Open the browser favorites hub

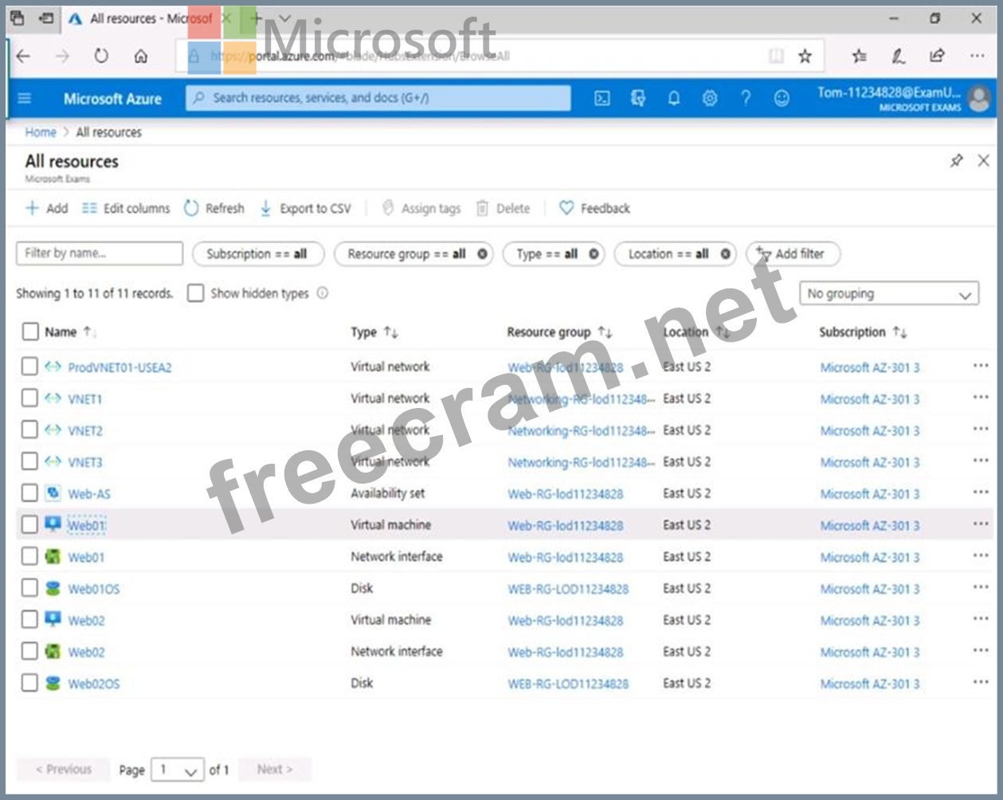point(859,56)
